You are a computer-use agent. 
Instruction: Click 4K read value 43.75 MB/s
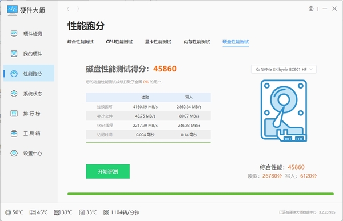[145, 116]
